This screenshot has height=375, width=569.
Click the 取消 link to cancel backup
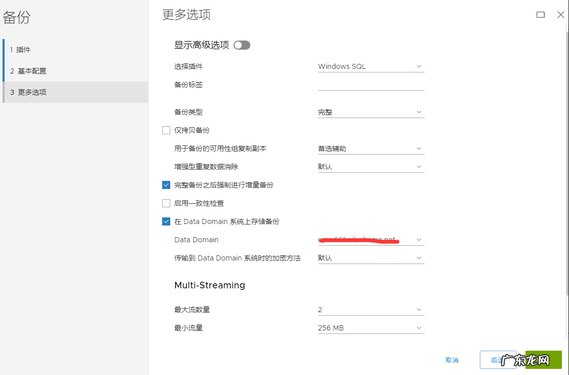pyautogui.click(x=451, y=360)
